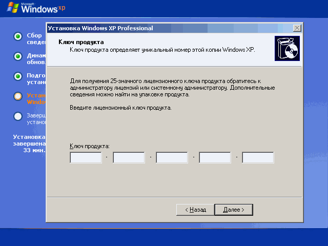328x246 pixels.
Task: Click the Далее next button
Action: click(234, 210)
